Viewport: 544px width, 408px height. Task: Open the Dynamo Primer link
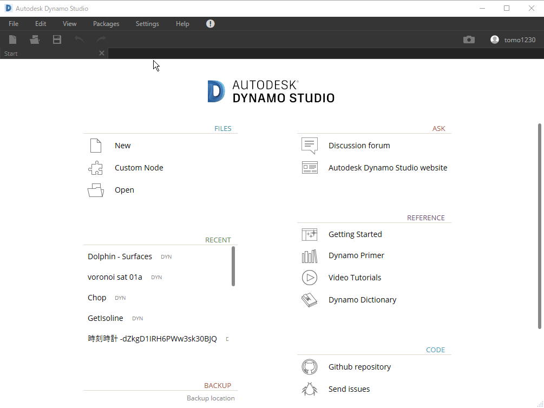coord(356,255)
